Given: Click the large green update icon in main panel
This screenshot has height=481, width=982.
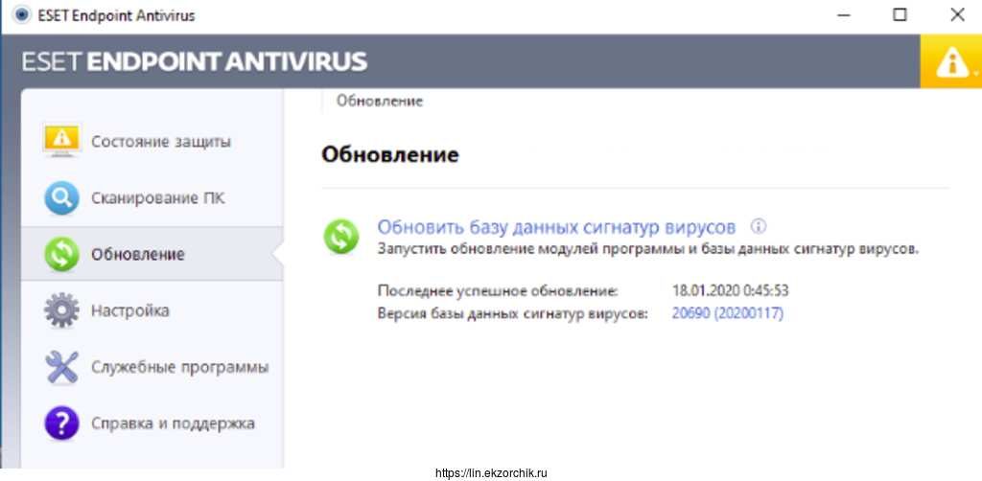Looking at the screenshot, I should tap(341, 236).
